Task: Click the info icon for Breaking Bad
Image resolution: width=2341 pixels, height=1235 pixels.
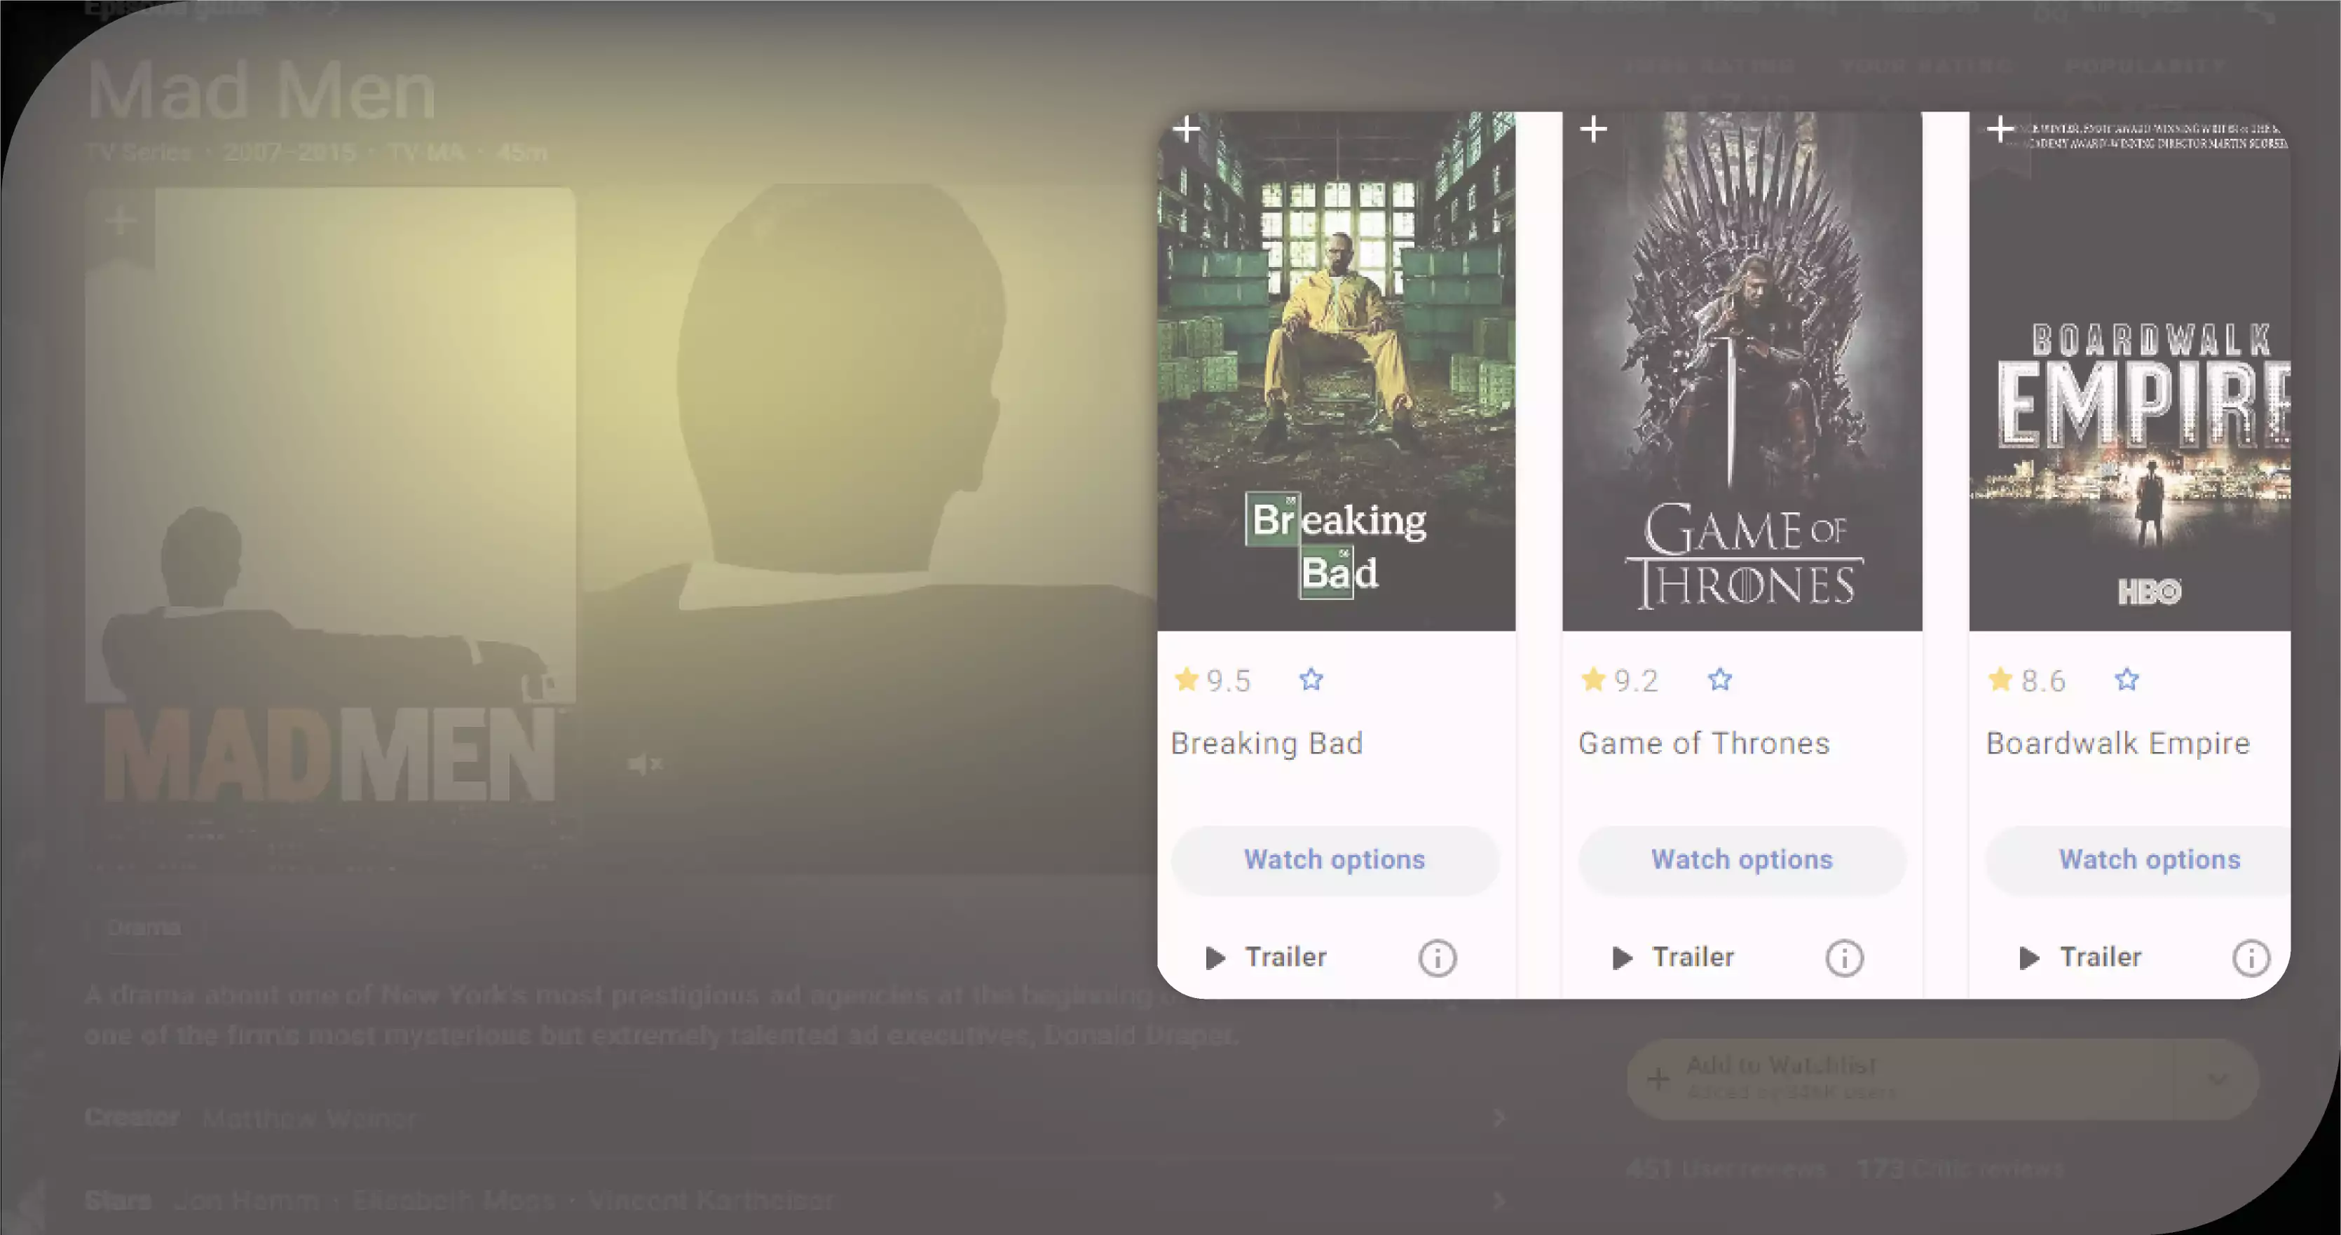Action: click(1437, 957)
